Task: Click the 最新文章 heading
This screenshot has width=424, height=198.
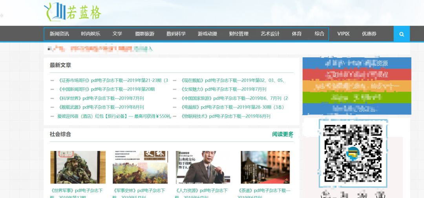Action: click(60, 65)
